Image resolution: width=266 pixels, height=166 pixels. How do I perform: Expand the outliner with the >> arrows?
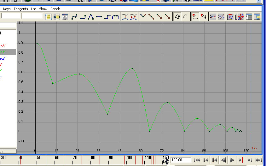point(2,151)
